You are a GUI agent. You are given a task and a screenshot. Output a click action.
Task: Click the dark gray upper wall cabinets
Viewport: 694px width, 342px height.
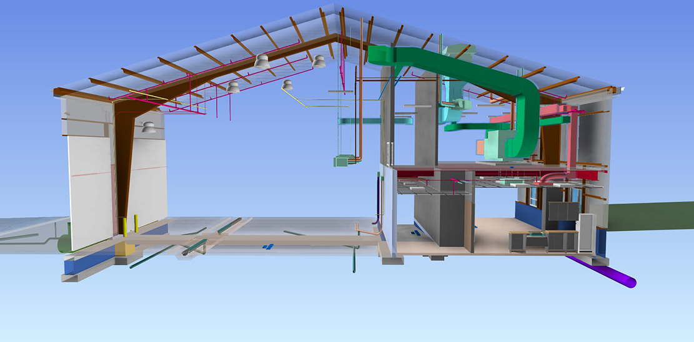tap(563, 211)
